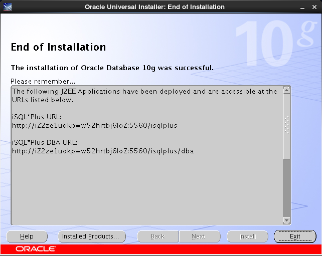Click the scrollbar track below the thumb

click(287, 188)
